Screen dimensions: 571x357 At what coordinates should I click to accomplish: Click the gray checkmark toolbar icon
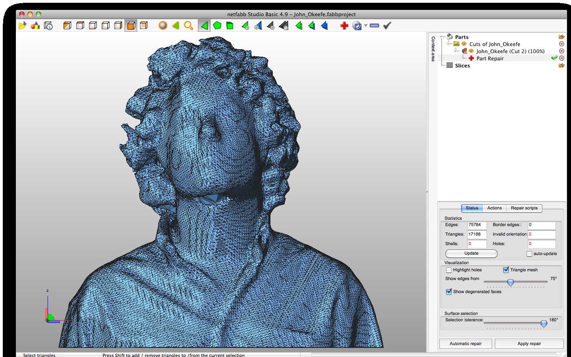[387, 26]
